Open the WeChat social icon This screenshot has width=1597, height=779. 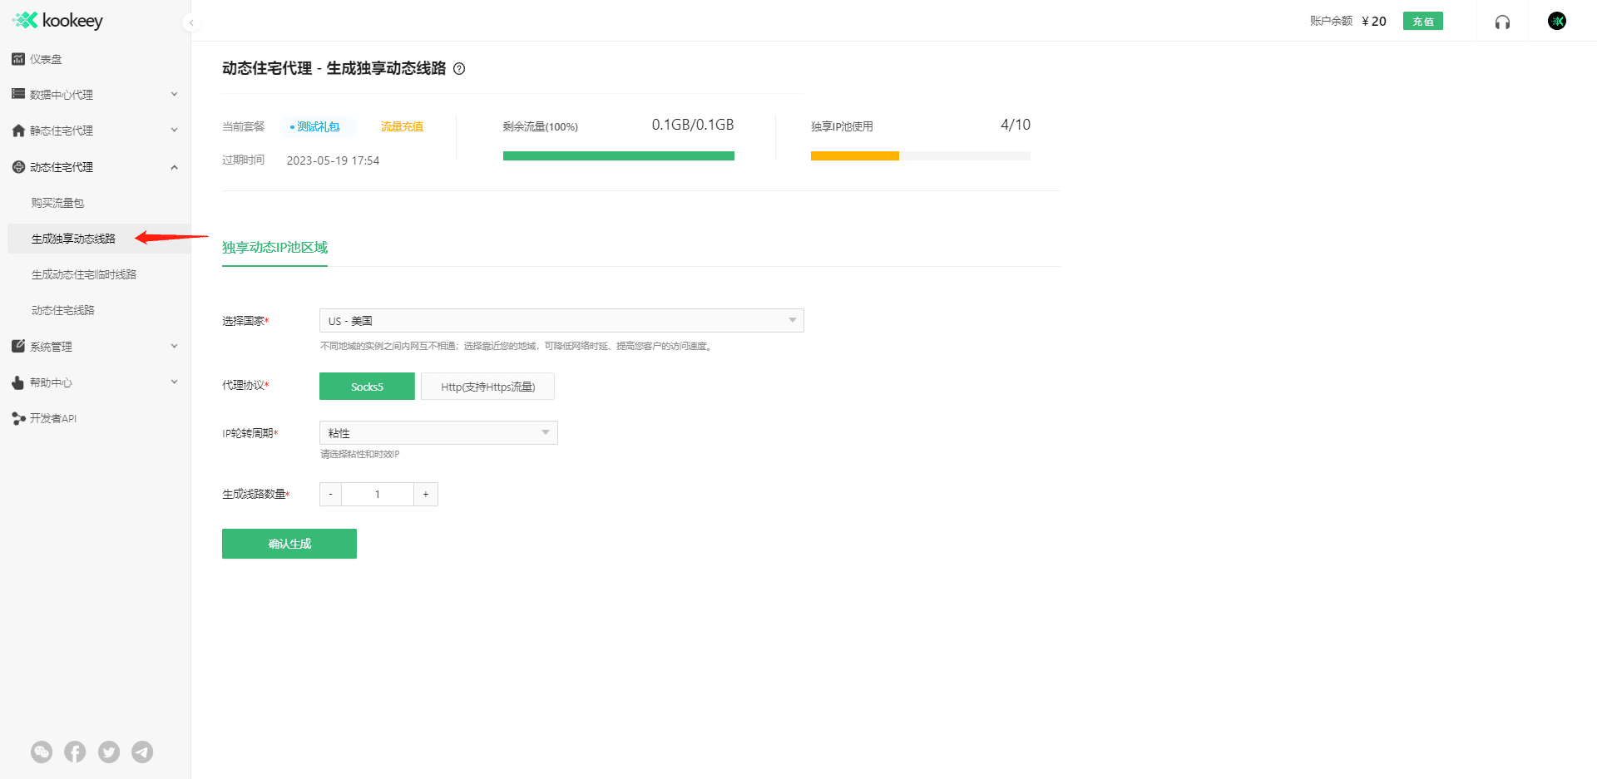point(42,752)
